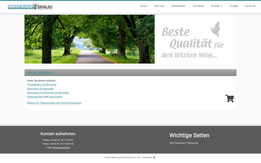The image size is (261, 163).
Task: Open Flüssigkeiten für Bestatter link
Action: tap(42, 85)
